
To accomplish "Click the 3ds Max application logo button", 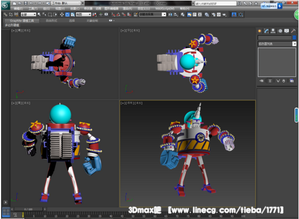I will 5,5.
